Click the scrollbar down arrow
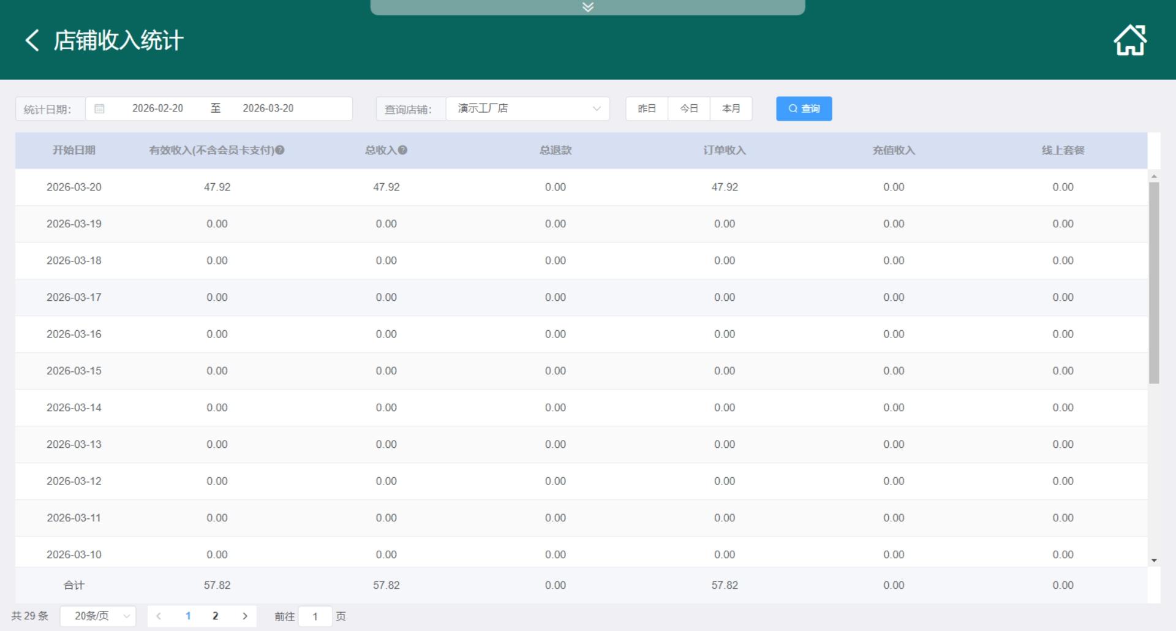This screenshot has width=1176, height=631. pyautogui.click(x=1154, y=561)
